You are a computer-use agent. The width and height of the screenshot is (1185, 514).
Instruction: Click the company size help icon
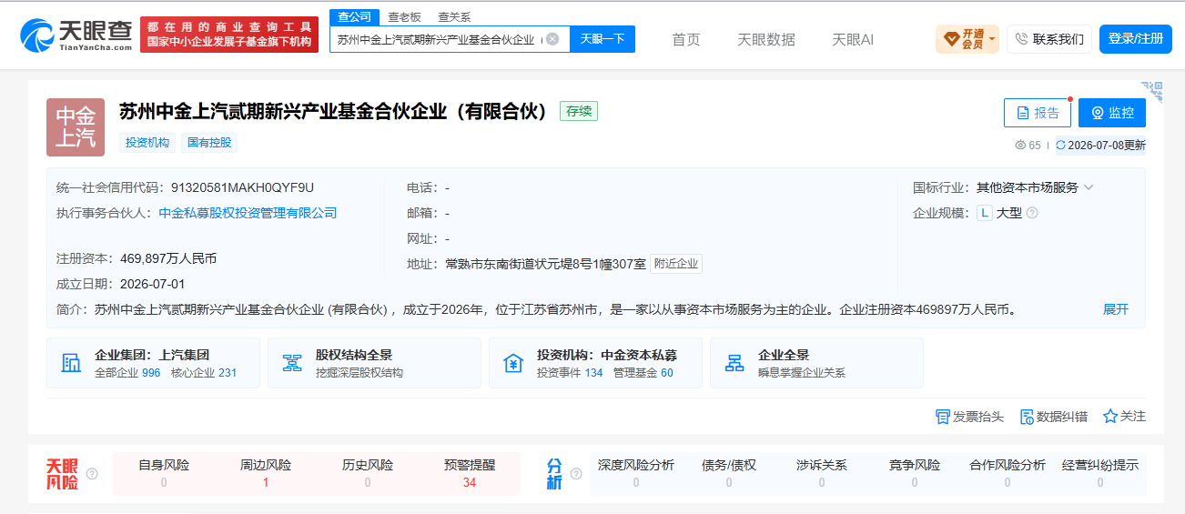tap(1032, 213)
